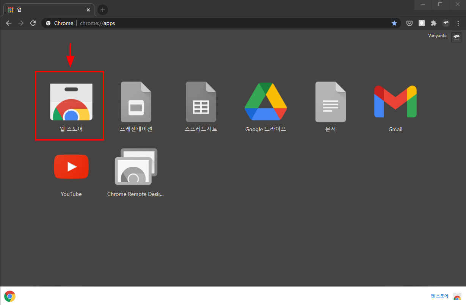The image size is (466, 305).
Task: Reload the page
Action: (33, 23)
